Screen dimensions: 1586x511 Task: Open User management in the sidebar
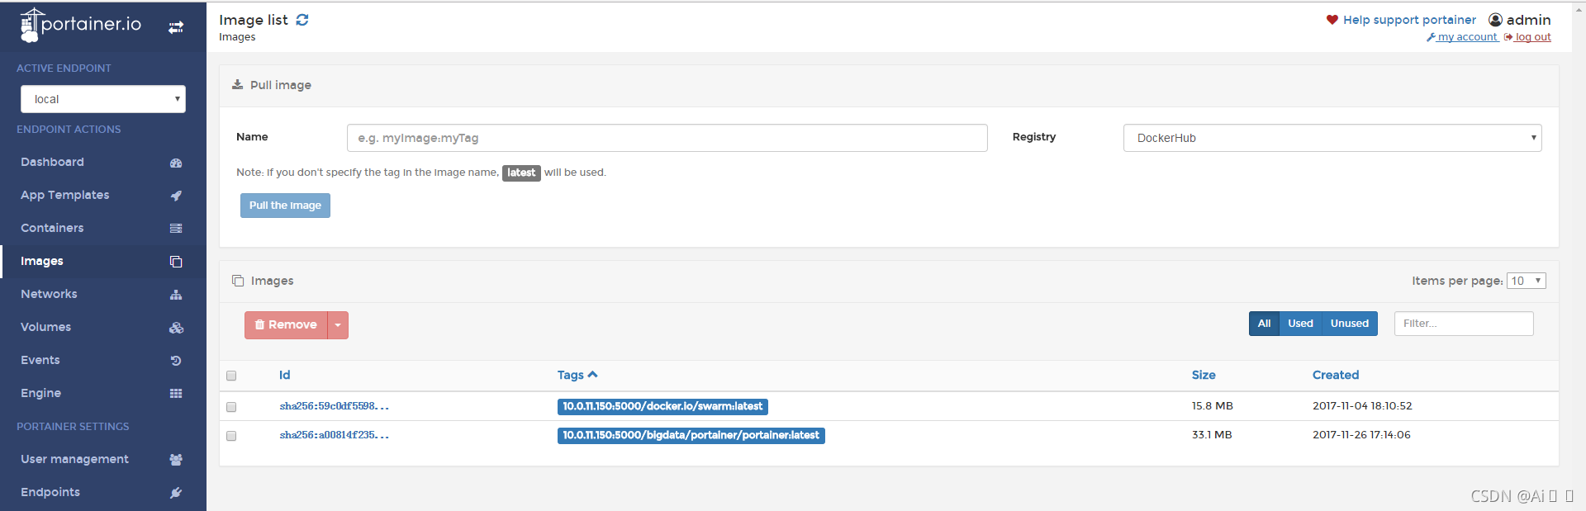click(103, 459)
